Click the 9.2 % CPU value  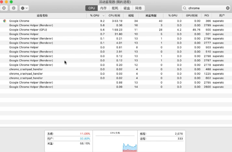point(103,21)
